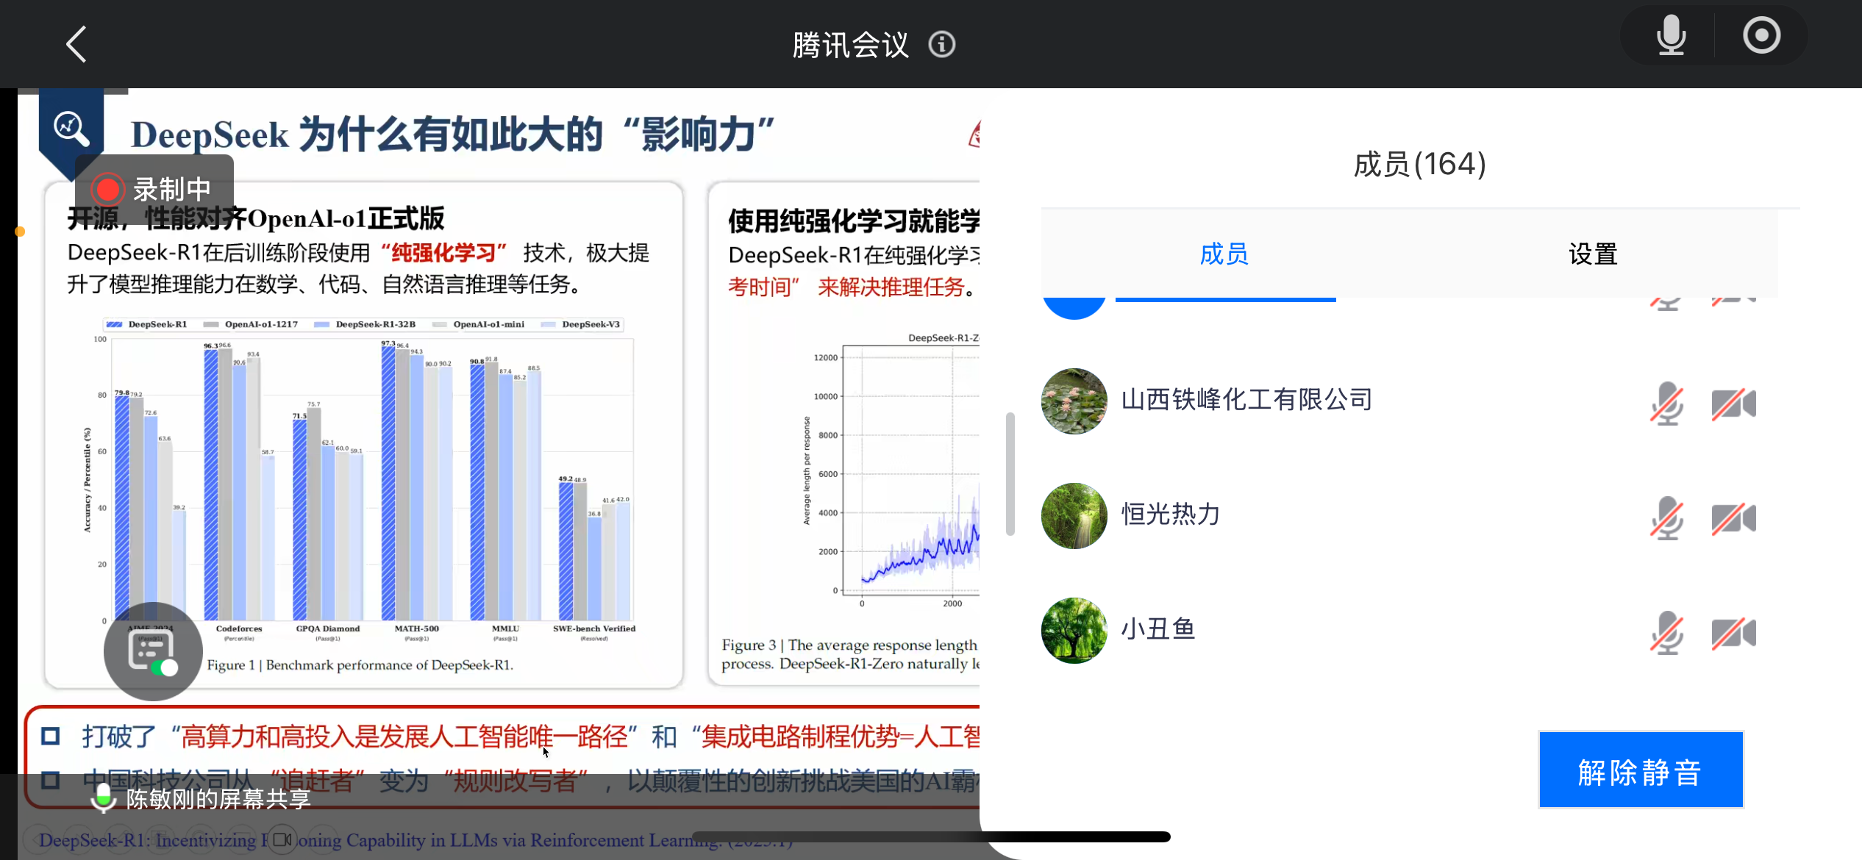This screenshot has height=860, width=1862.
Task: Toggle muted mic of 山西铁峰化工有限公司
Action: (1666, 404)
